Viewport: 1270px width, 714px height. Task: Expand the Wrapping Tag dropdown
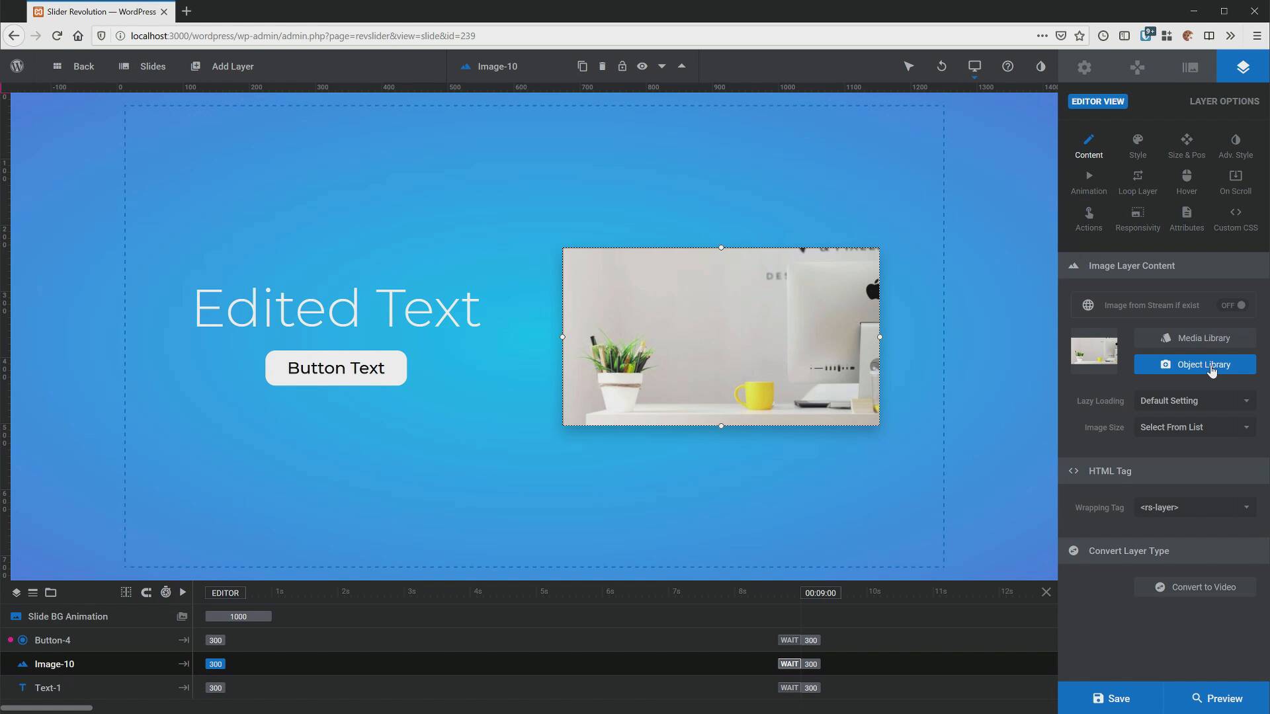[1194, 507]
